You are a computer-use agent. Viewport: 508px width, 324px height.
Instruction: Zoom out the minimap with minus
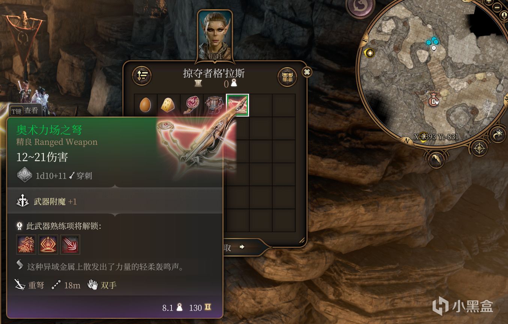(497, 7)
